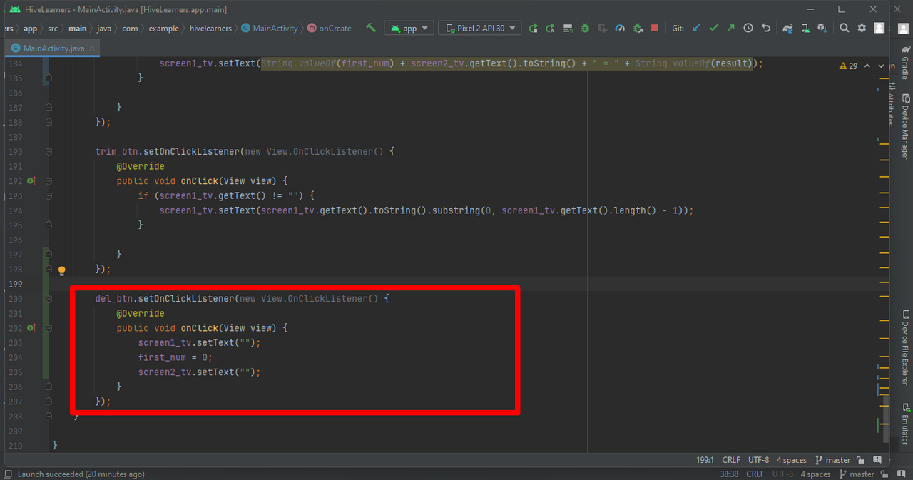Click the user account avatar icon

tap(879, 28)
